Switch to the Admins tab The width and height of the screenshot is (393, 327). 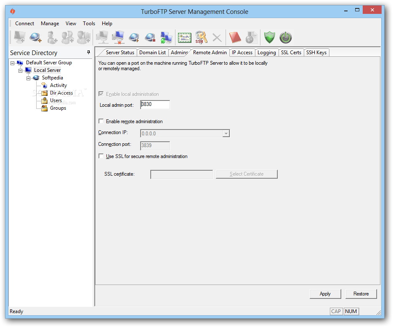click(x=179, y=53)
